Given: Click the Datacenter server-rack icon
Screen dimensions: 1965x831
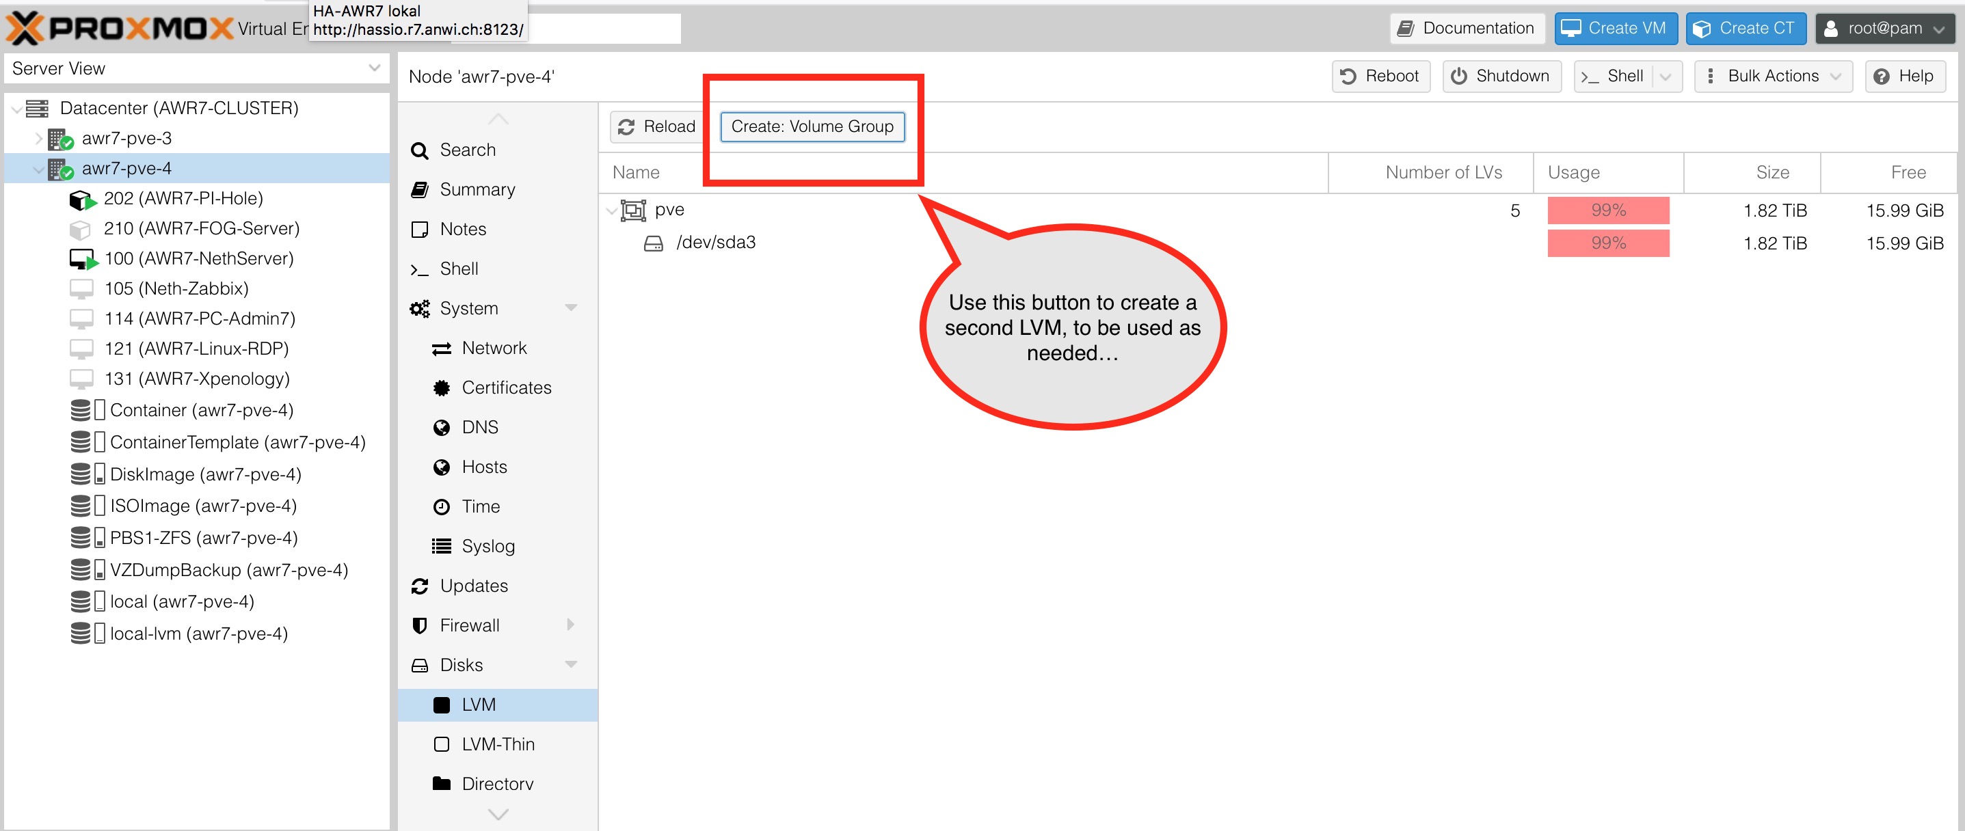Looking at the screenshot, I should click(x=38, y=108).
